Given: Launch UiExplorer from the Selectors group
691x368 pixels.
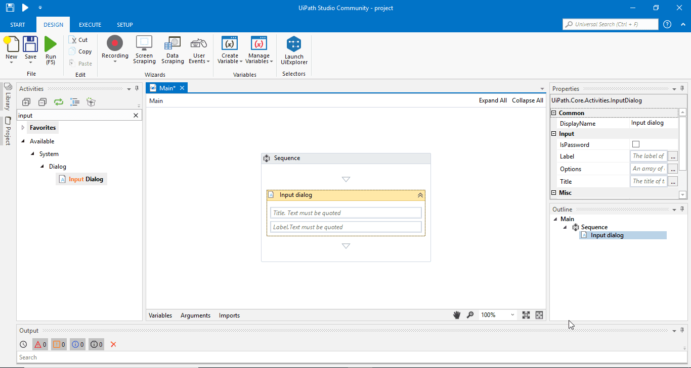Looking at the screenshot, I should tap(294, 49).
